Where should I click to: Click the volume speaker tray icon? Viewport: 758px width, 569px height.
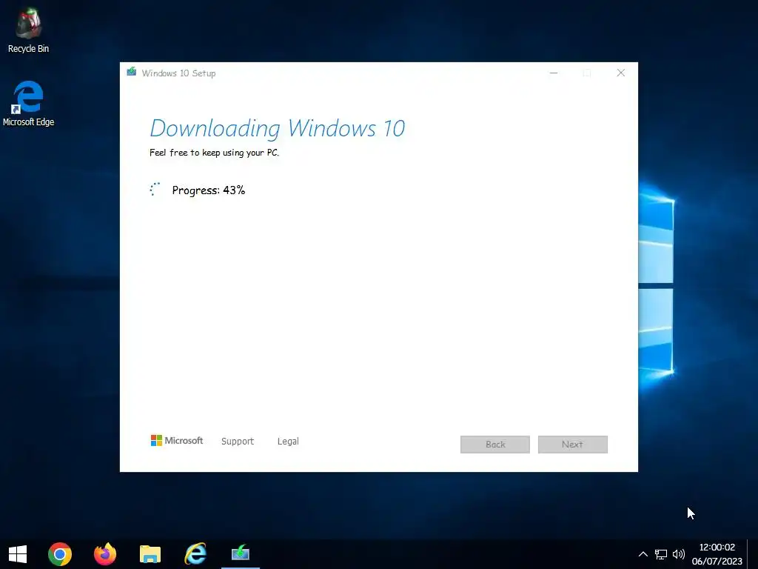[679, 554]
